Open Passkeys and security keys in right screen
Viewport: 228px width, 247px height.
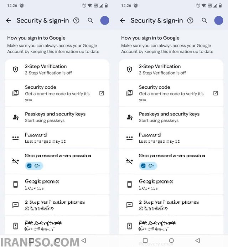(171, 117)
